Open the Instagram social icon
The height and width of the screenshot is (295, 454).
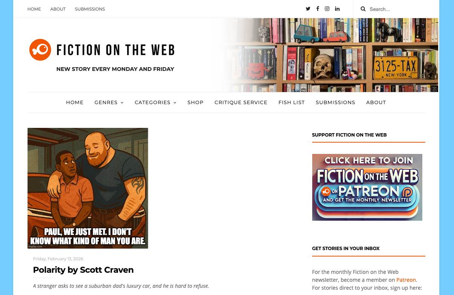point(327,9)
